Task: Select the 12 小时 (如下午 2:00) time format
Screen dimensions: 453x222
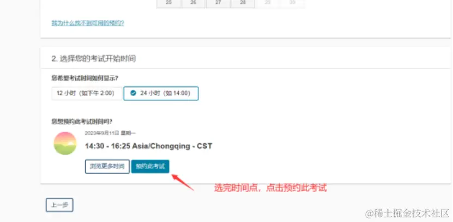Action: pos(87,93)
